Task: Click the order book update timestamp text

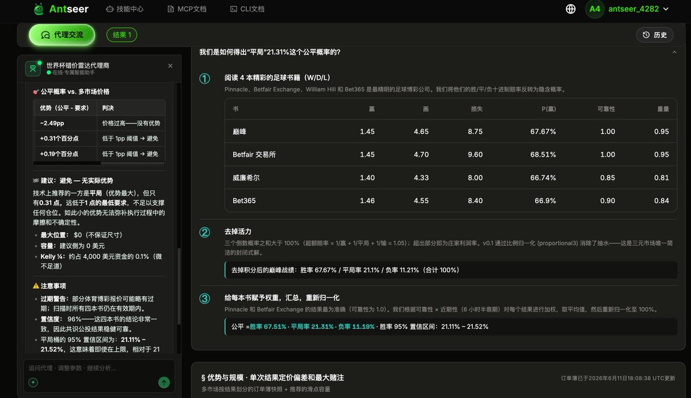Action: pos(618,378)
